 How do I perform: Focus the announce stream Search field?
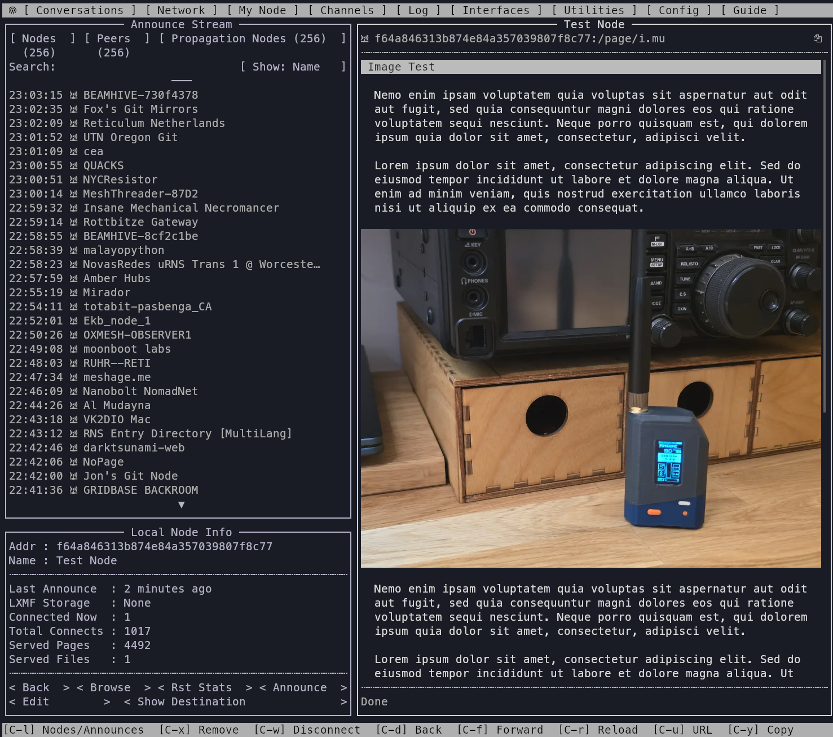(x=124, y=67)
